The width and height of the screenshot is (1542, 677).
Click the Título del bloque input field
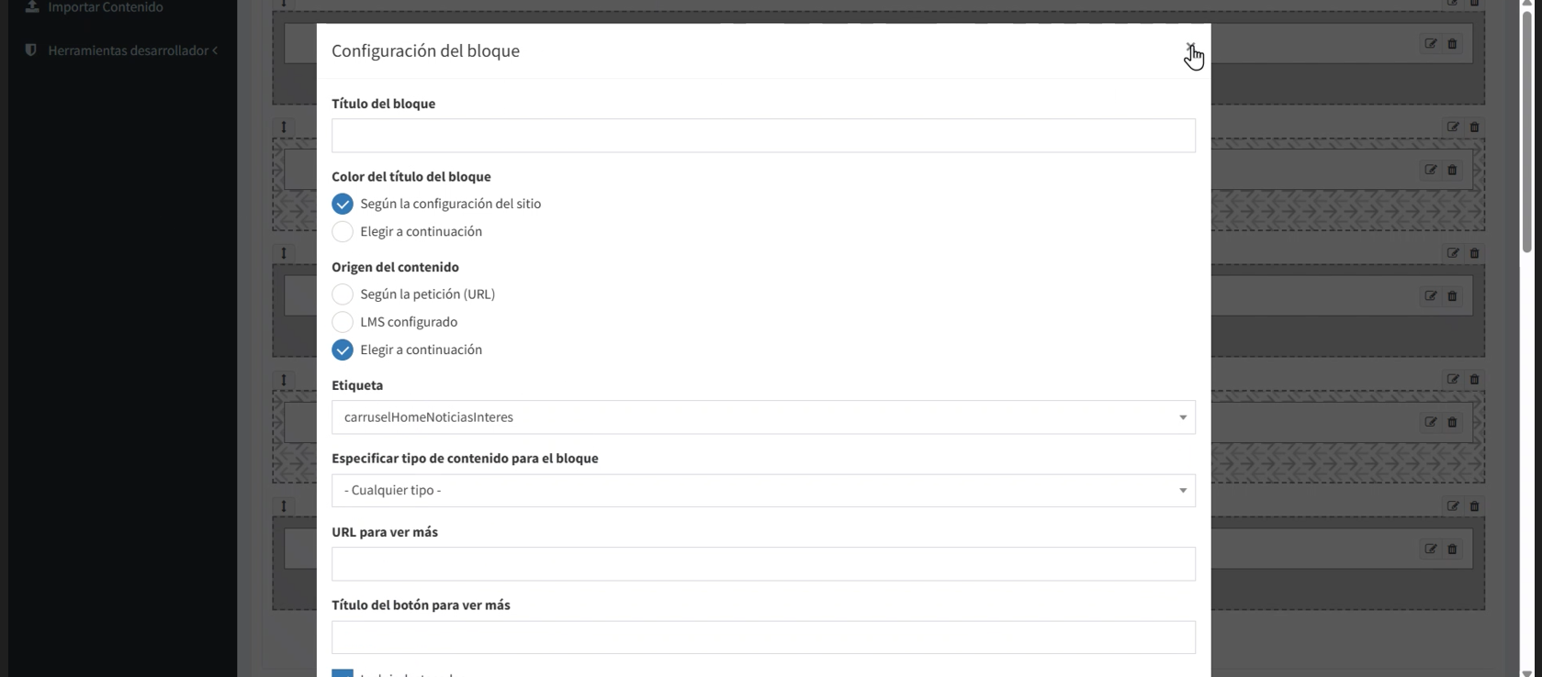coord(763,136)
